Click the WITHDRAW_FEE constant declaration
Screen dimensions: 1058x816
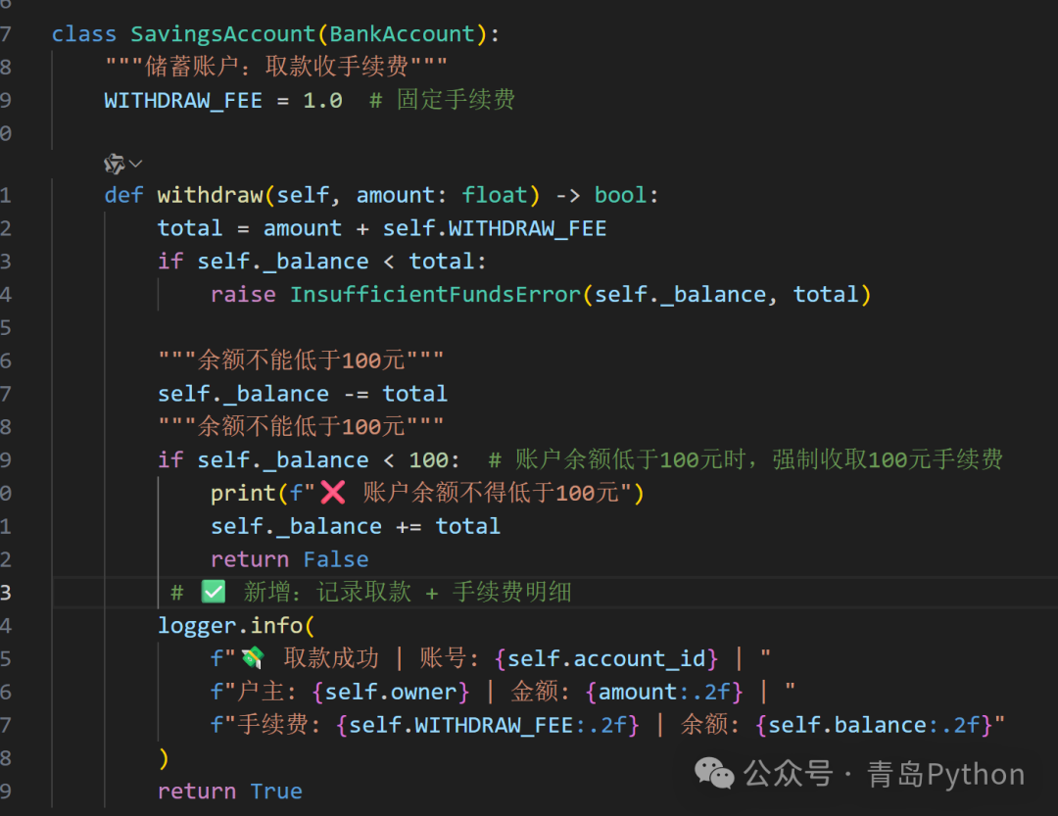coord(183,98)
